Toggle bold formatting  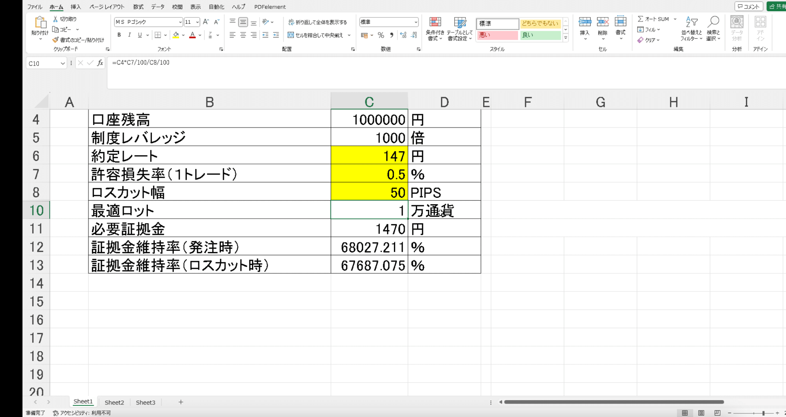(119, 35)
